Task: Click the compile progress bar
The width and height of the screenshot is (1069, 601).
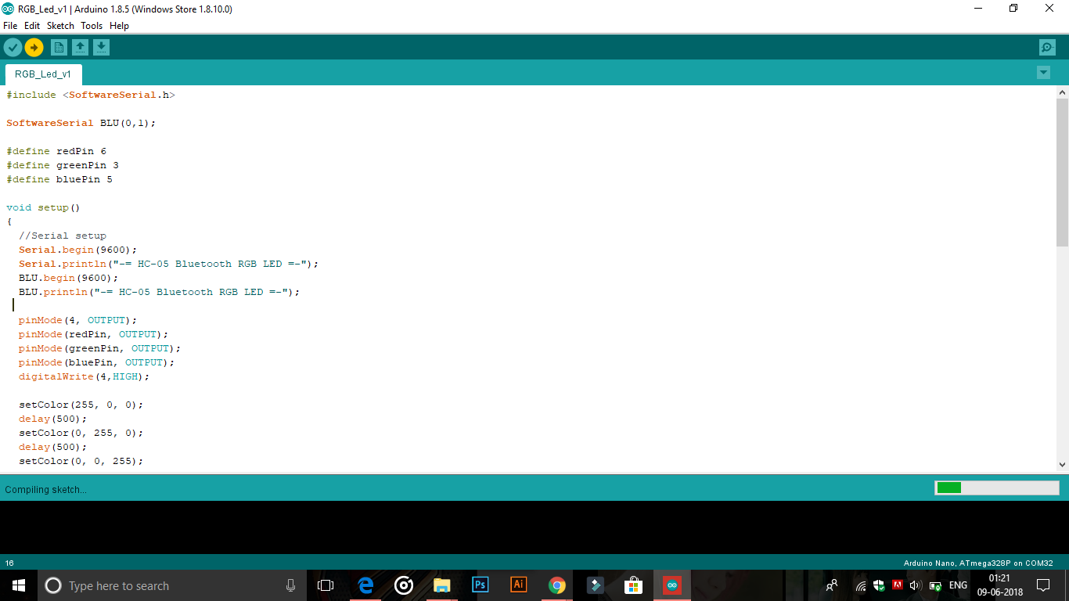Action: click(996, 488)
